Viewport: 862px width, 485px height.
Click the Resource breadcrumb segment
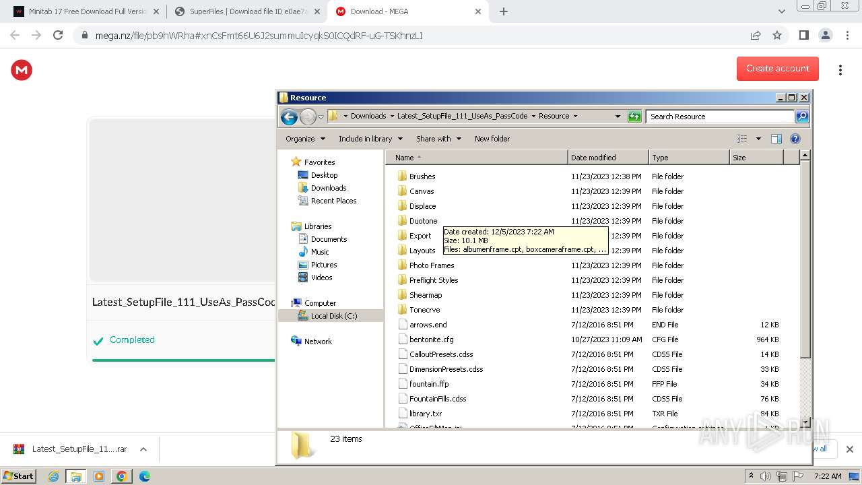(x=554, y=117)
